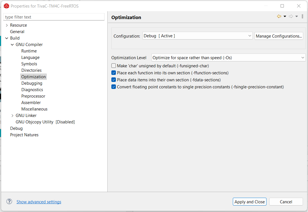Select Build label in the tree
308x212 pixels.
tap(15, 38)
